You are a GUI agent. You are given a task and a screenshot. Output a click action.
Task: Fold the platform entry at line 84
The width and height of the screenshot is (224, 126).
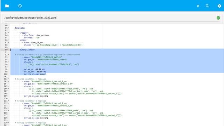tap(8, 35)
